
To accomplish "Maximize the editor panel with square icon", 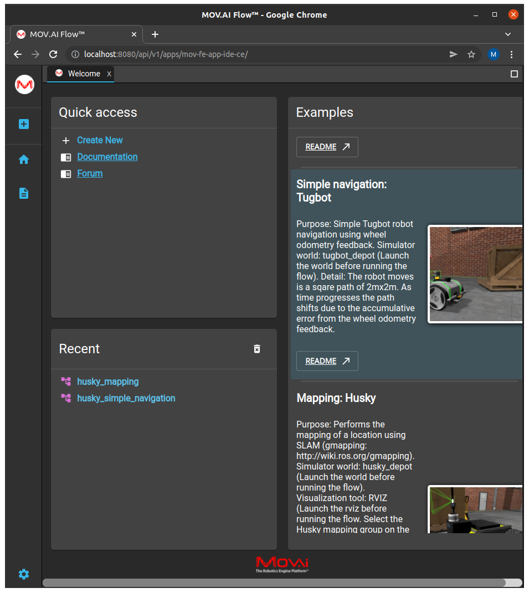I will click(514, 74).
